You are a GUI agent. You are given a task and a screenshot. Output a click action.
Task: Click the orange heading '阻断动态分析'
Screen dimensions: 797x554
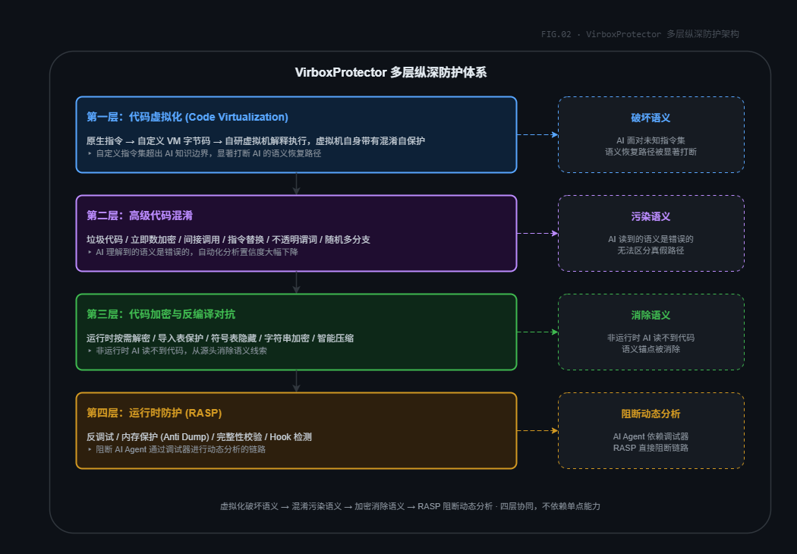(x=651, y=414)
